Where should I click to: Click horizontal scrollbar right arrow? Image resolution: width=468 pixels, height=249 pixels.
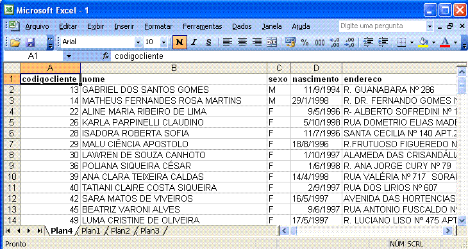tap(448, 230)
